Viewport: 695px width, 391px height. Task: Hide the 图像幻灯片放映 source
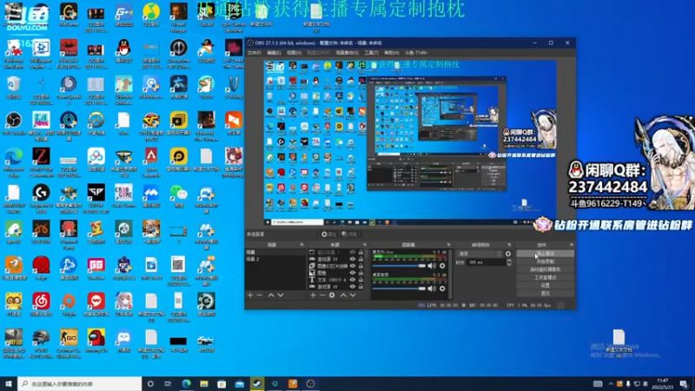pyautogui.click(x=353, y=266)
